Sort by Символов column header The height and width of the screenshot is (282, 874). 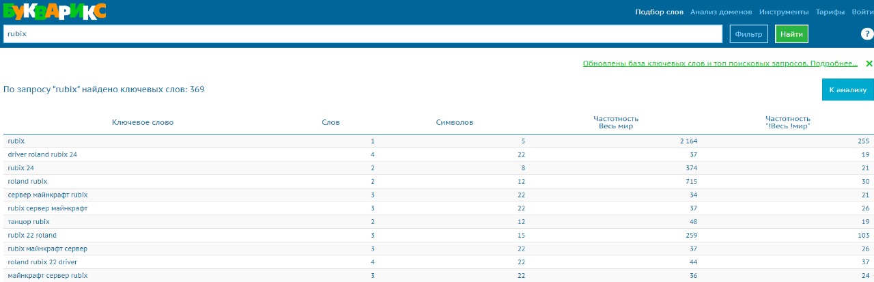point(454,123)
